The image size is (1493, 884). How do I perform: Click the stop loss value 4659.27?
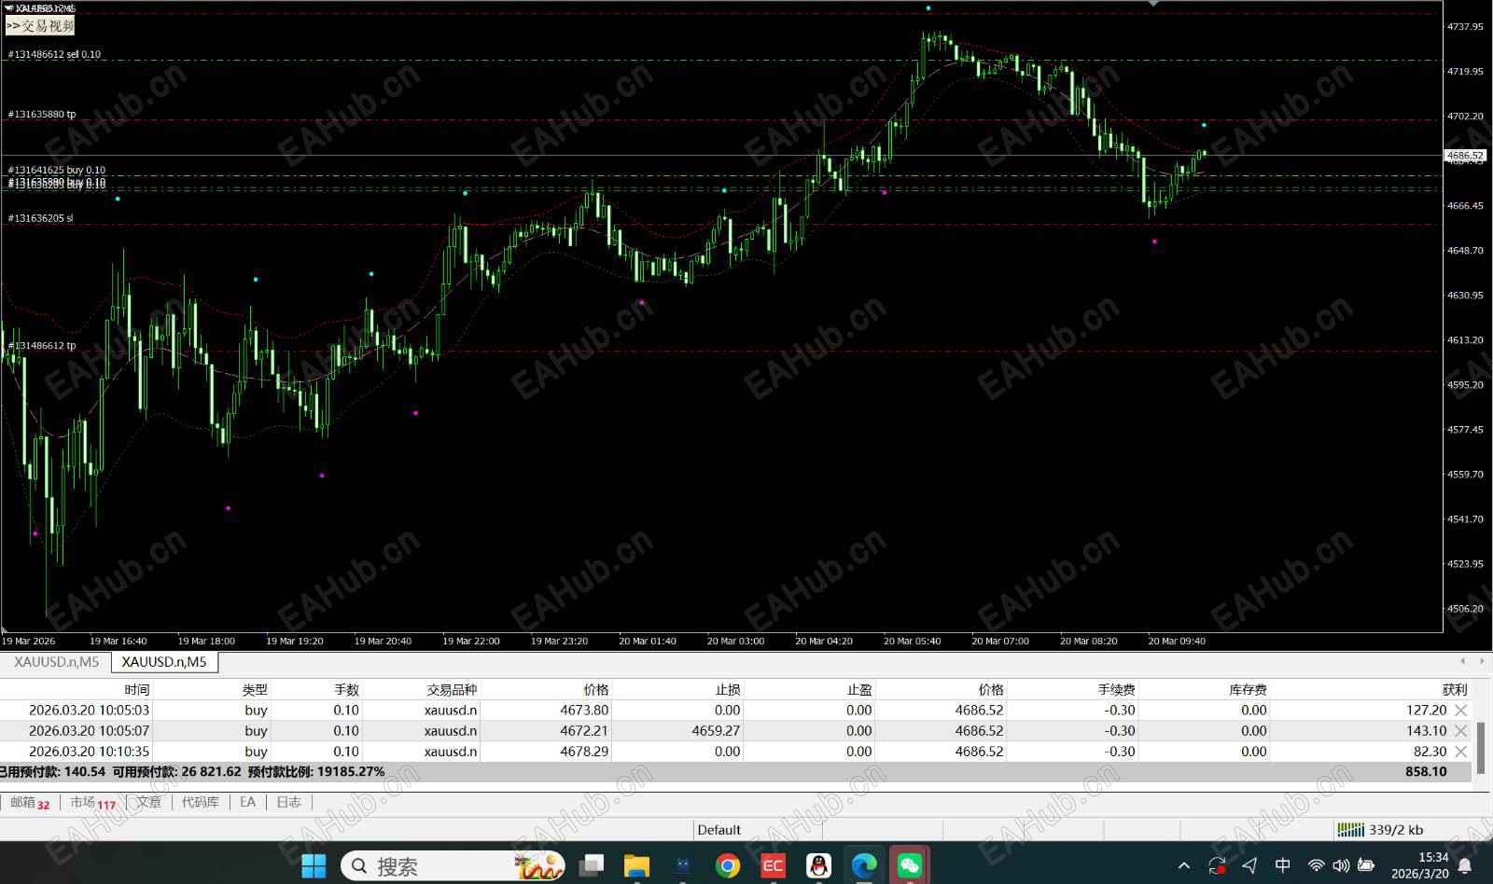click(x=716, y=731)
